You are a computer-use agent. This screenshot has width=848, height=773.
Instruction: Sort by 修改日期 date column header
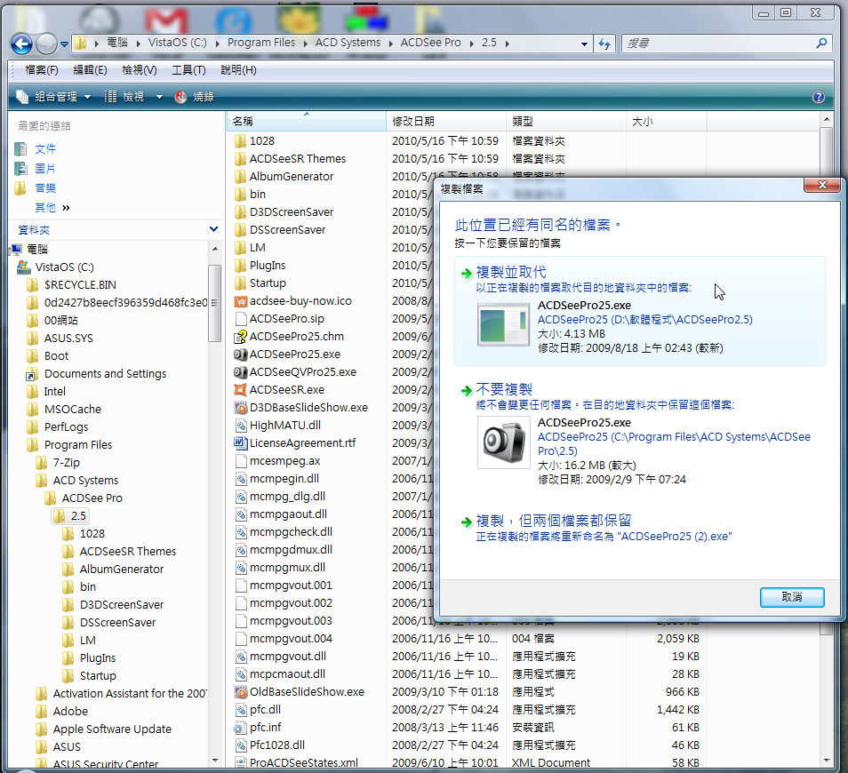point(446,122)
